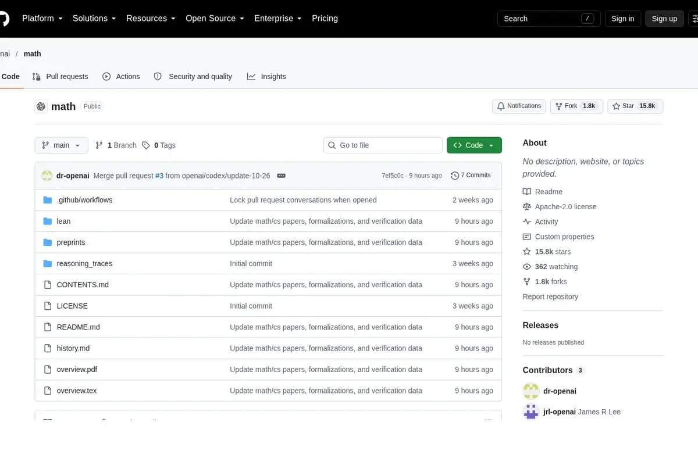This screenshot has width=698, height=465.
Task: Expand the Solutions menu
Action: [94, 19]
